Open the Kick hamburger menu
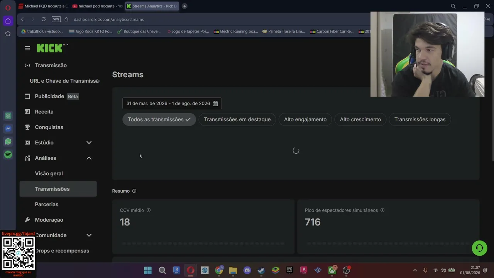494x278 pixels. (27, 48)
